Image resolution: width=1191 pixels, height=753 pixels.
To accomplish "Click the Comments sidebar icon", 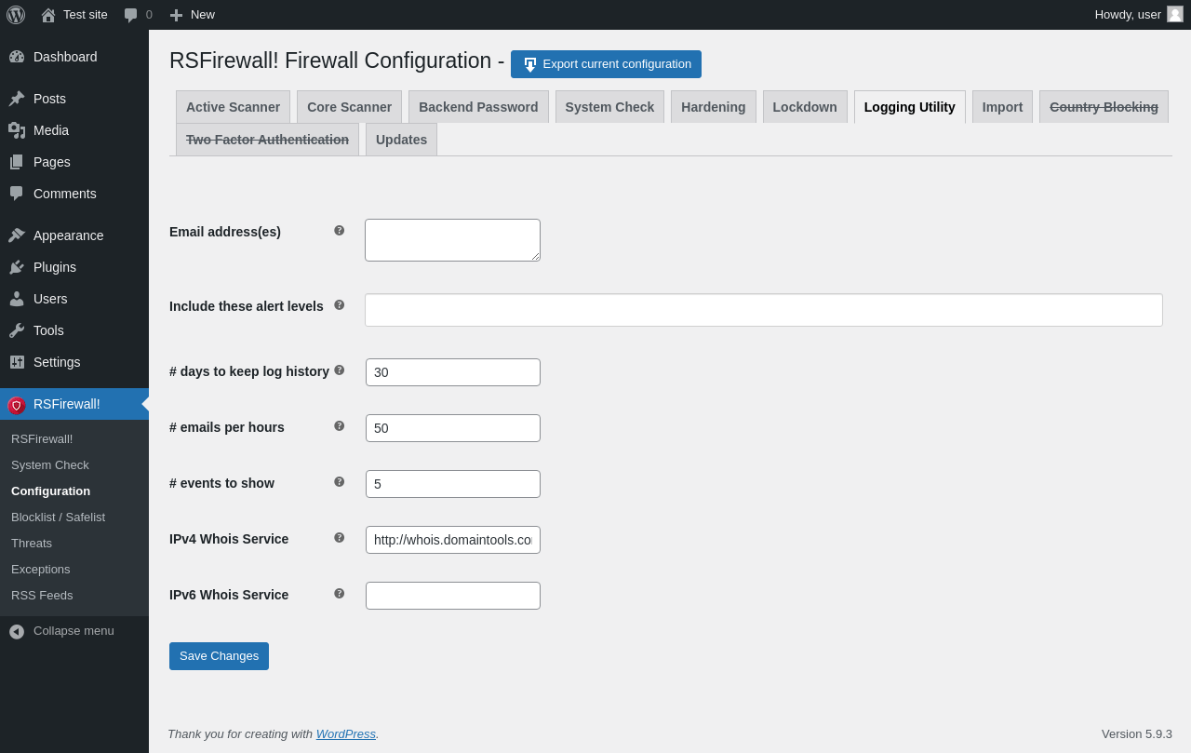I will [x=17, y=194].
